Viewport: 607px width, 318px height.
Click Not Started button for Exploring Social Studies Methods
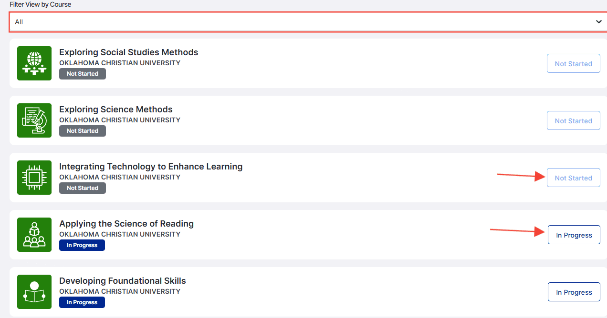pos(574,63)
